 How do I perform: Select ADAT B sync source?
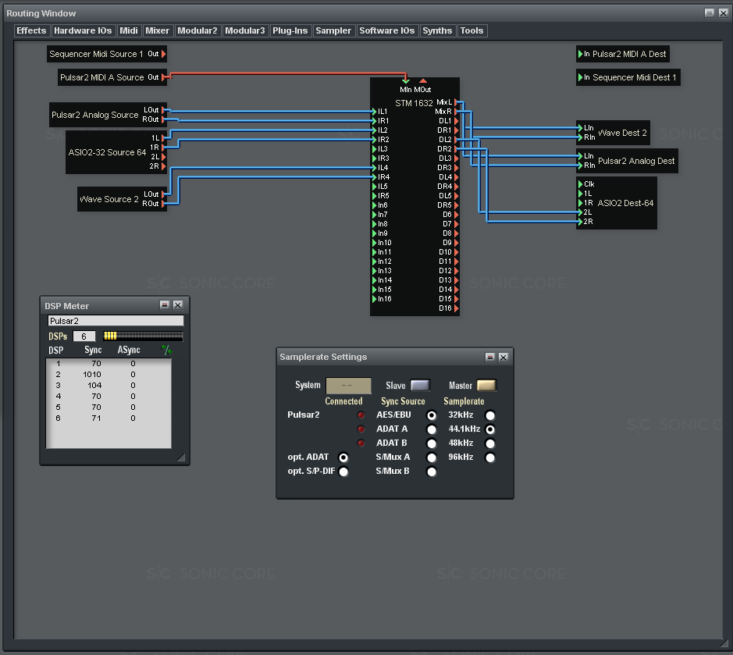432,443
